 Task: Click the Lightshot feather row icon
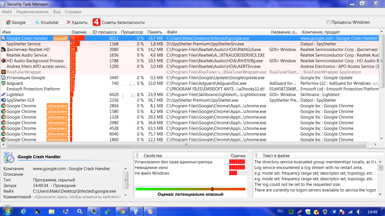3,95
